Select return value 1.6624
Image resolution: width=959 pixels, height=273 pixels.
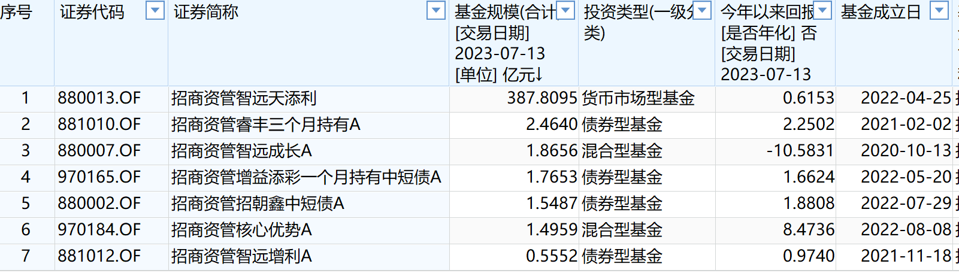pyautogui.click(x=809, y=177)
